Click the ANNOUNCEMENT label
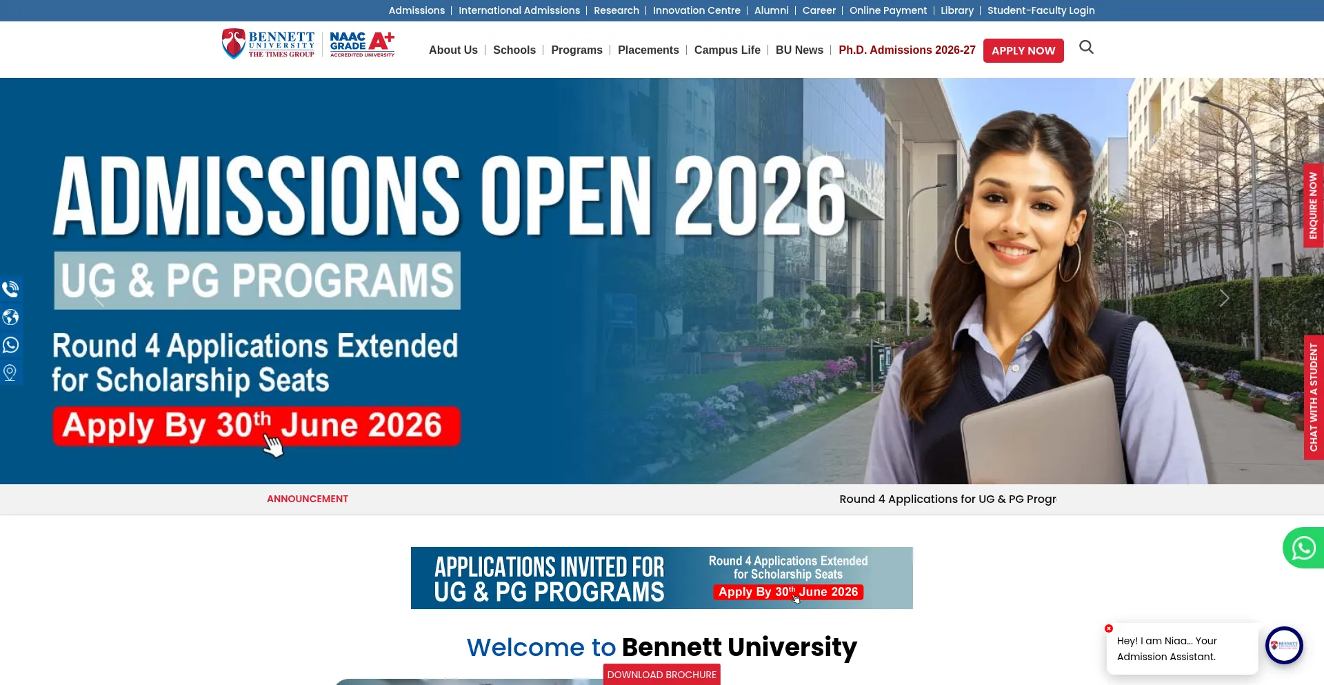Viewport: 1324px width, 685px height. [x=308, y=499]
